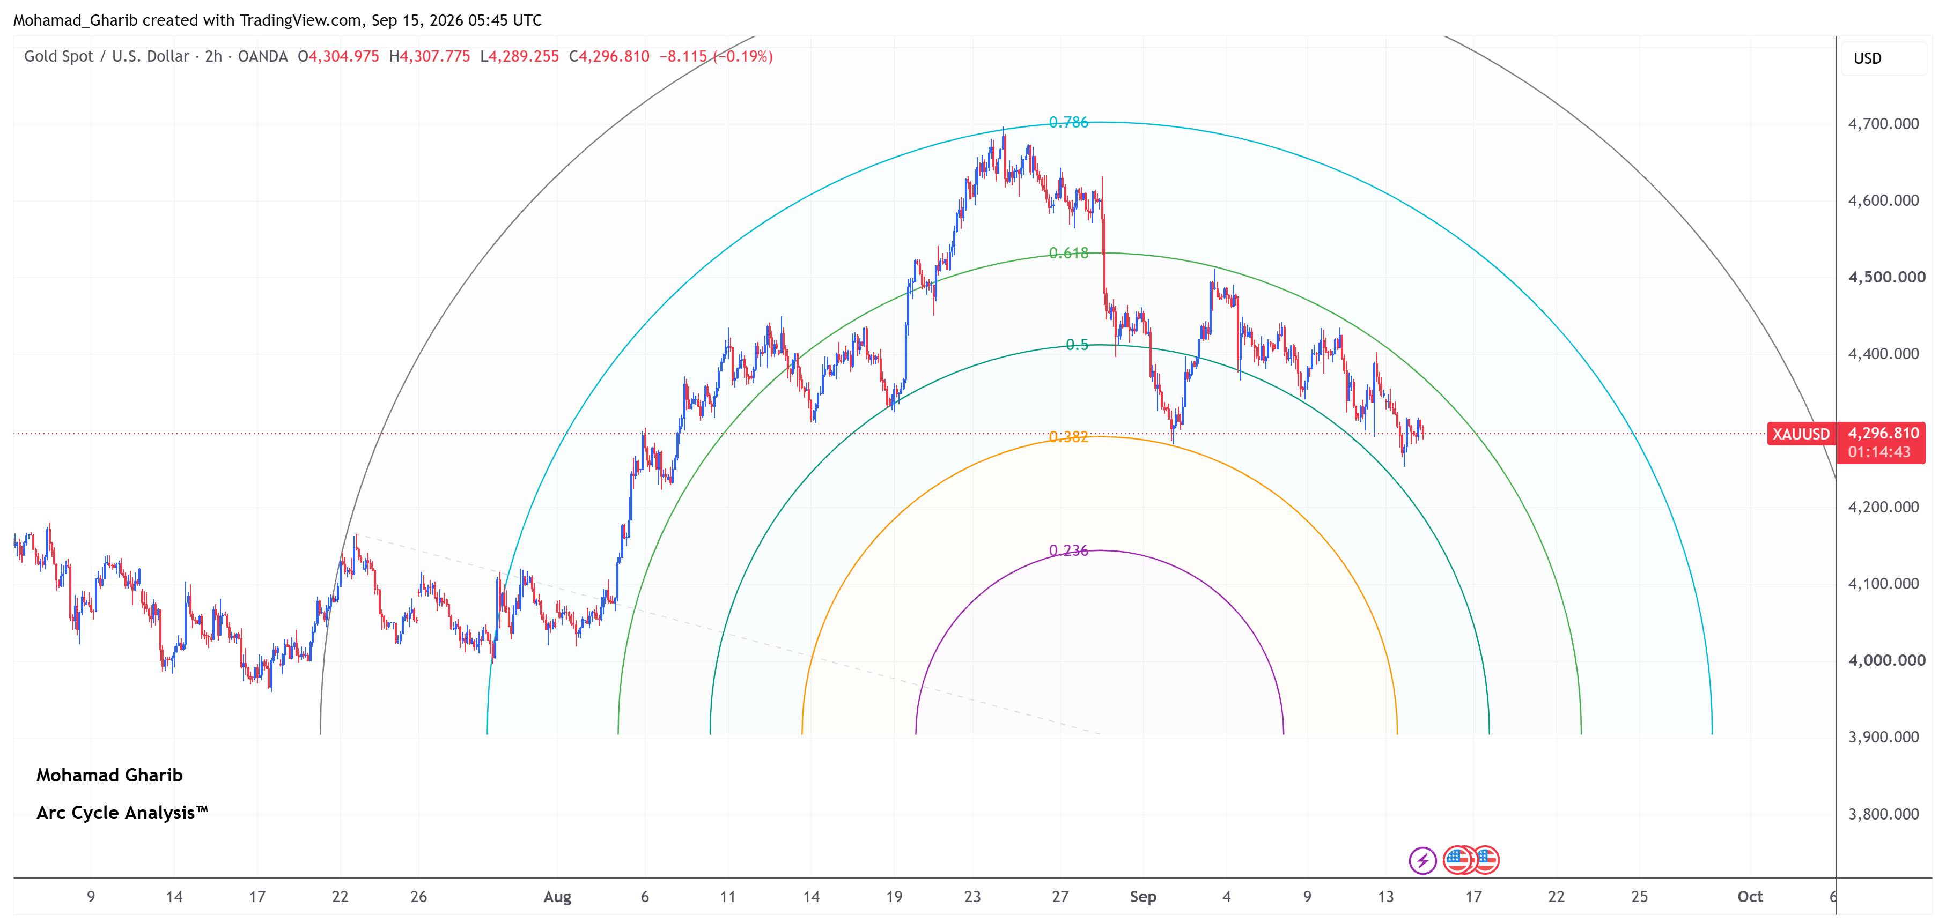Select the 0.5 Fibonacci arc label
This screenshot has height=923, width=1946.
tap(1077, 345)
